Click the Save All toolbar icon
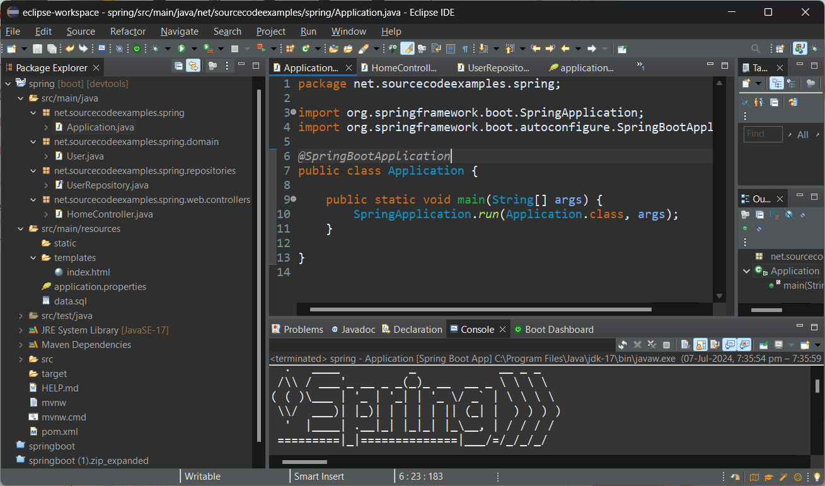825x486 pixels. click(52, 49)
